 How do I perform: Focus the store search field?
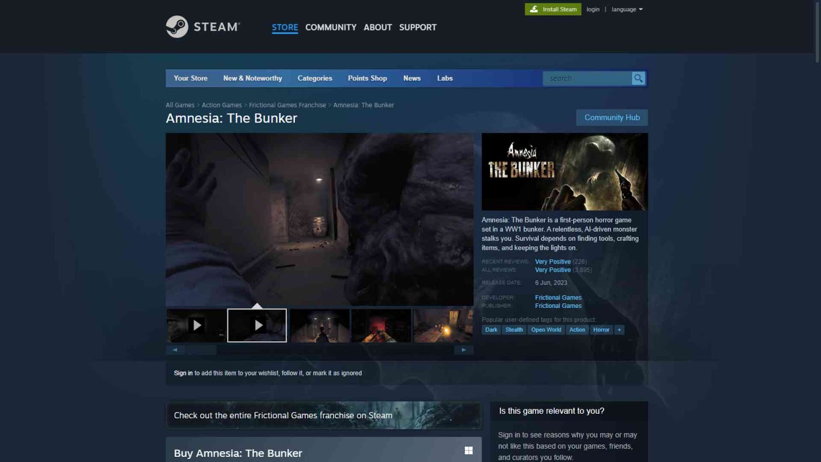588,78
